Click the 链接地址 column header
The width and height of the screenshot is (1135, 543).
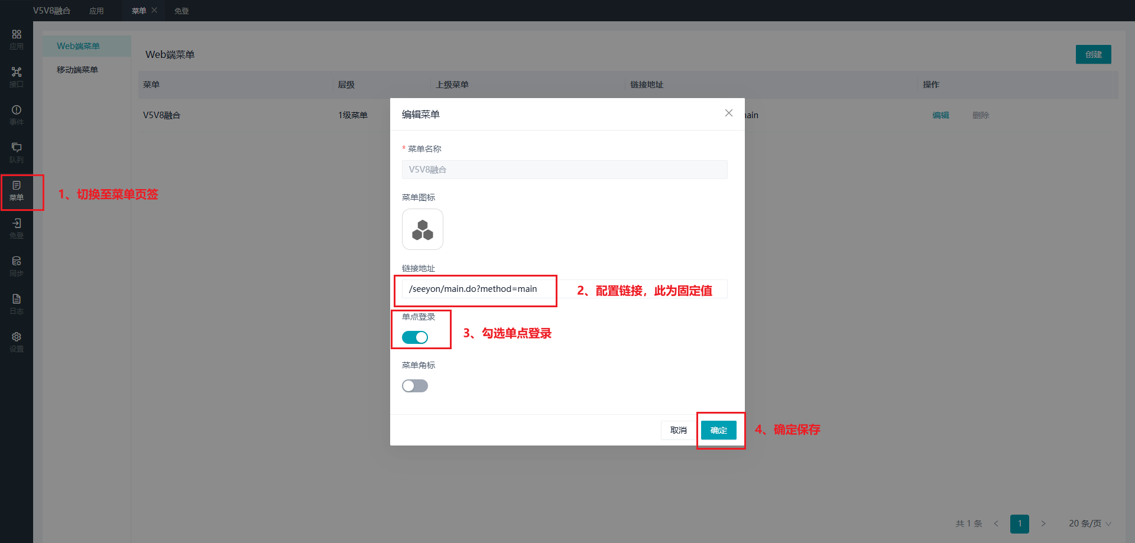(x=647, y=84)
